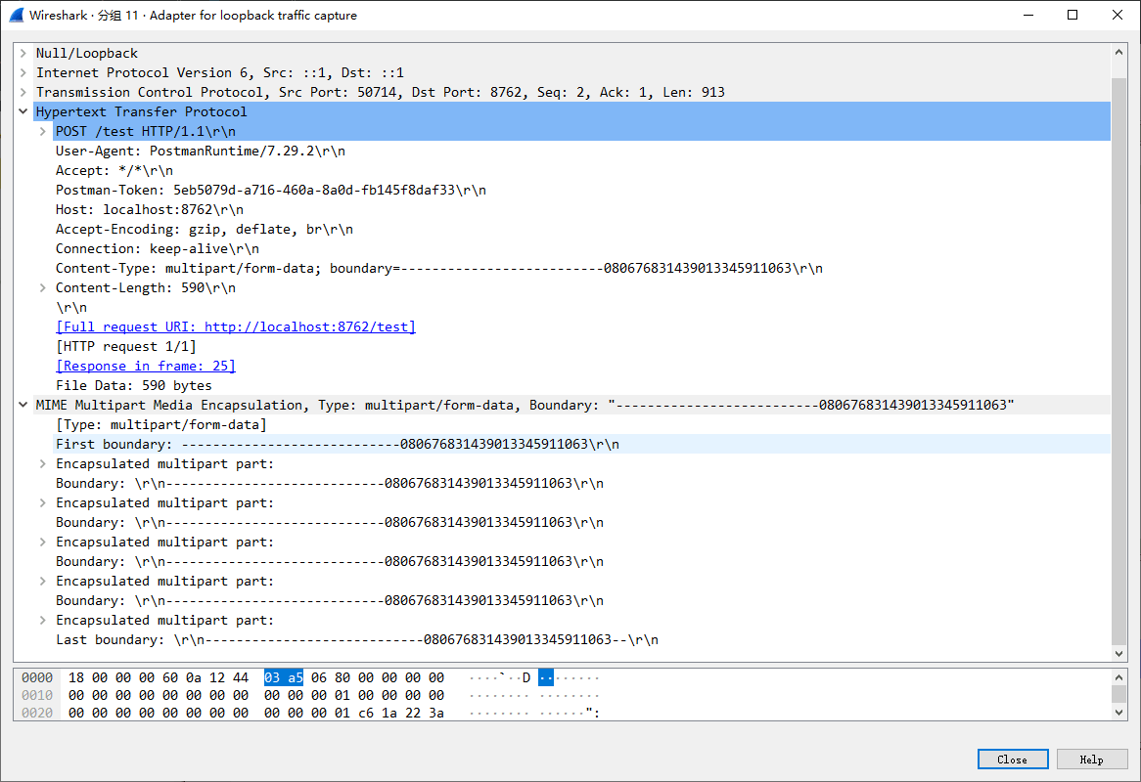Select the Last boundary line
Image resolution: width=1141 pixels, height=782 pixels.
point(357,639)
